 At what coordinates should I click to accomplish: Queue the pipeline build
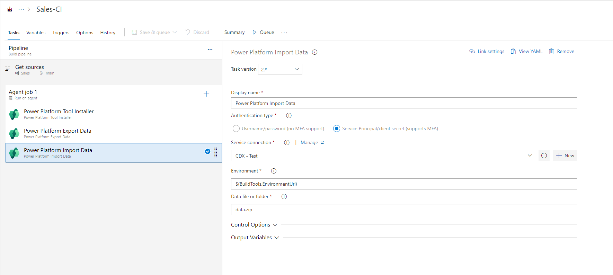pos(263,32)
